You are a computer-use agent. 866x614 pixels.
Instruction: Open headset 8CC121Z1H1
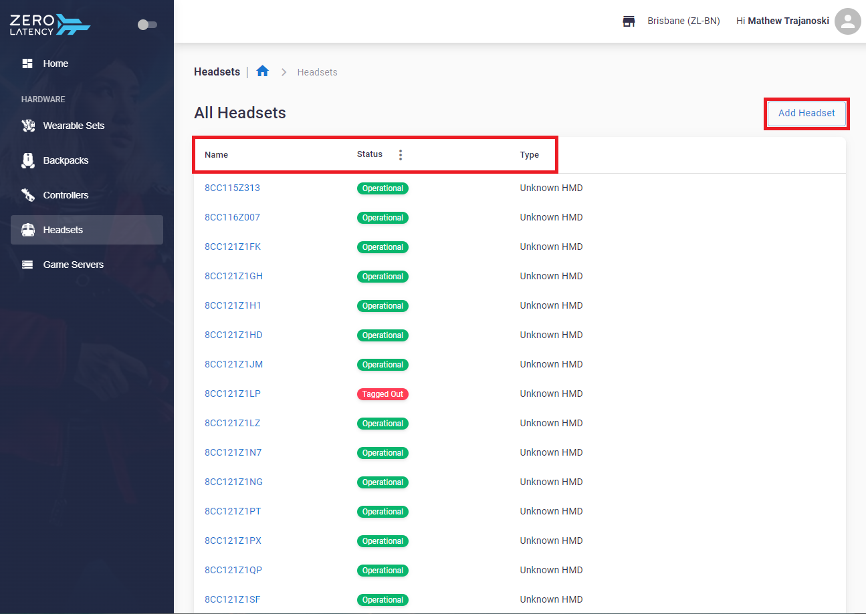(x=233, y=305)
